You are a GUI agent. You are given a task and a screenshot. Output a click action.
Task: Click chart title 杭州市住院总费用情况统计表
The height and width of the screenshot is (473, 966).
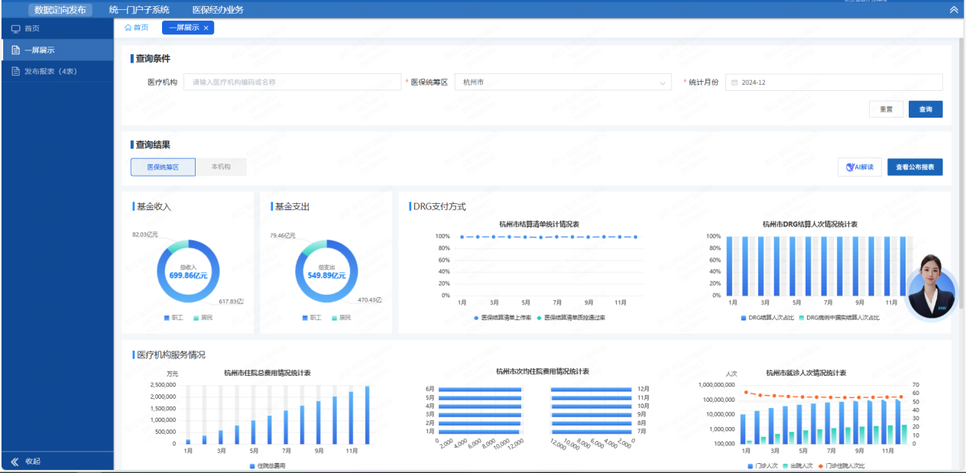267,373
